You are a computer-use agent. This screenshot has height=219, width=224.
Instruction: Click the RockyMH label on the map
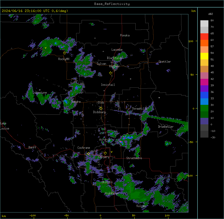point(64,59)
